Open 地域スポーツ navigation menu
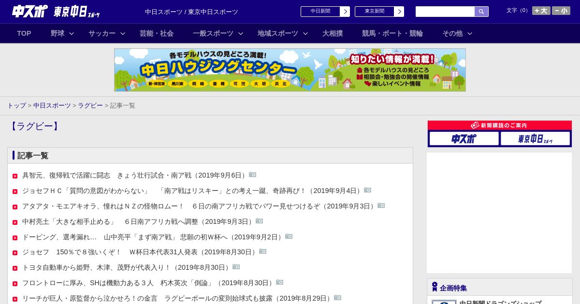The image size is (580, 304). (278, 33)
